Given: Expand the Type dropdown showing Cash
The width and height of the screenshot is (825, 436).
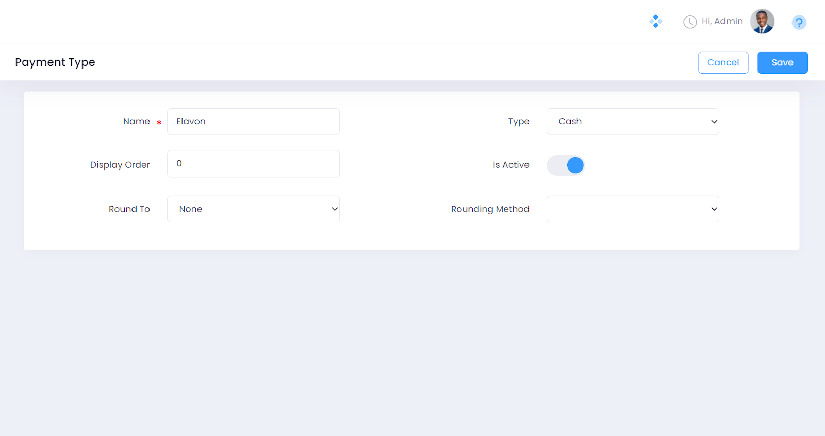Looking at the screenshot, I should (x=632, y=122).
